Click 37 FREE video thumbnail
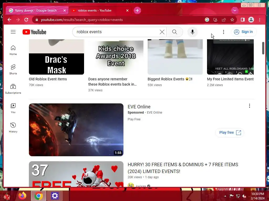Image resolution: width=269 pixels, height=201 pixels. 76,174
